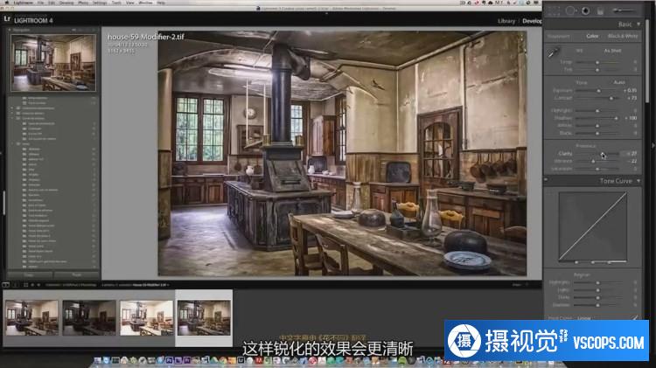Viewport: 656px width, 368px height.
Task: Click the Saturation slider handle
Action: 597,169
